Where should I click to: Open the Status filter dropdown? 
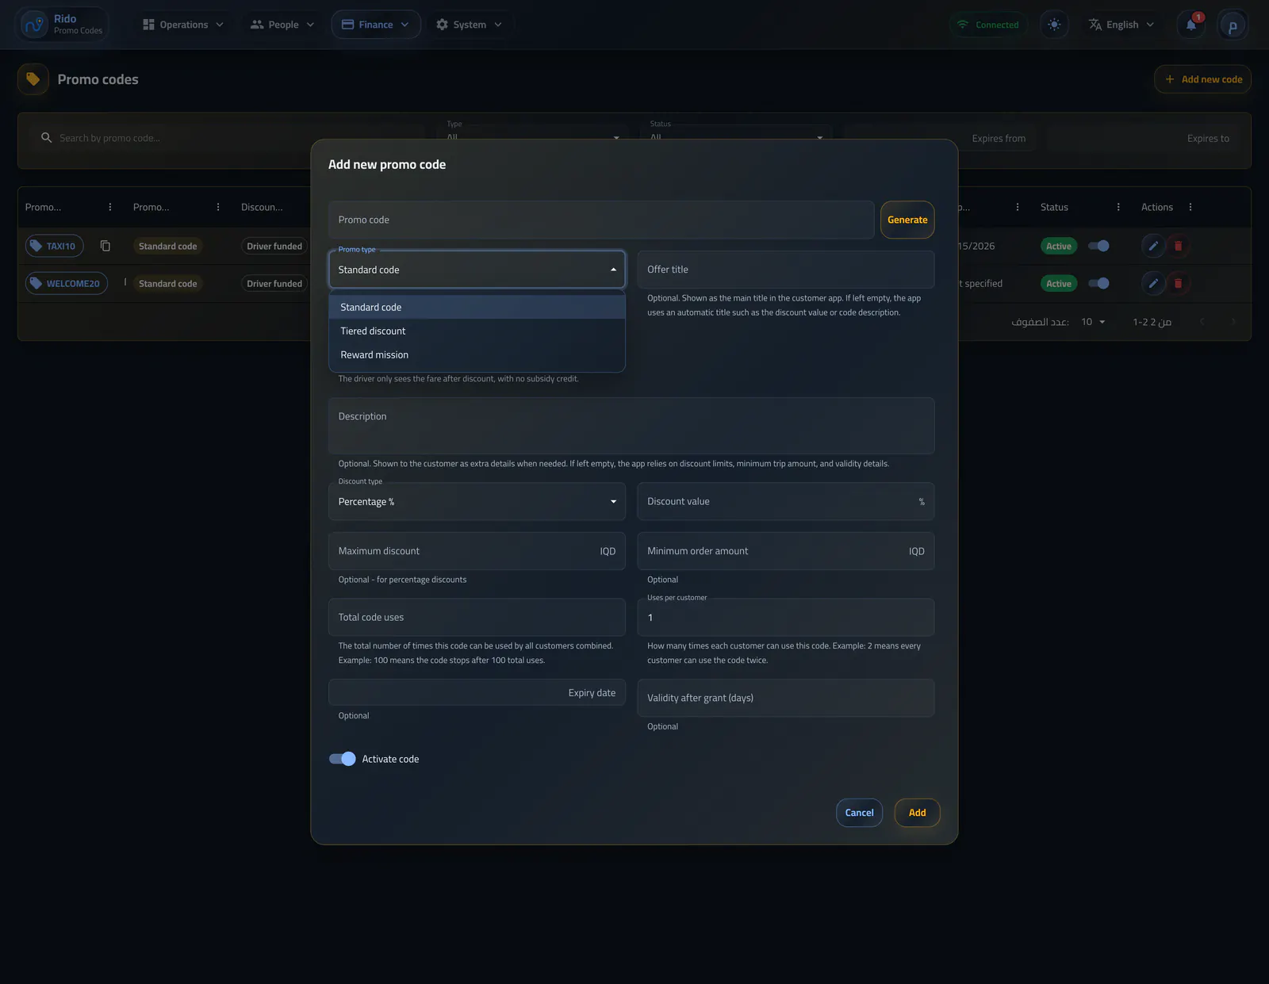coord(737,136)
